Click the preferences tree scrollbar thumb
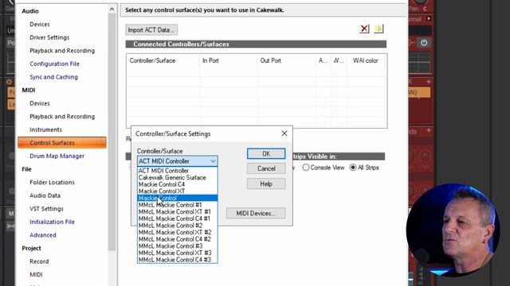Screen dimensions: 510x286 pyautogui.click(x=112, y=132)
